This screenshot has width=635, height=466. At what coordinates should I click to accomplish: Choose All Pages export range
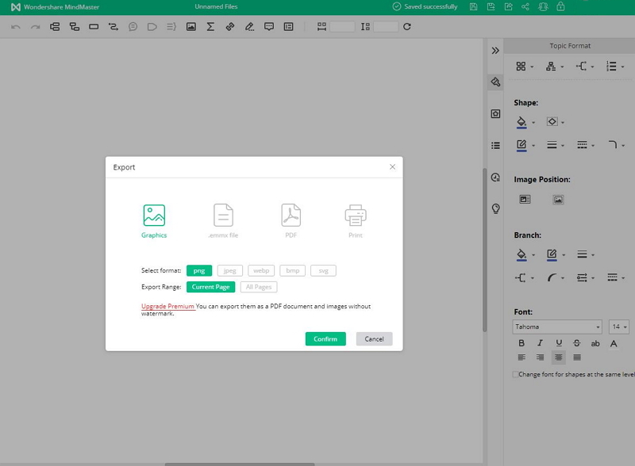(x=259, y=287)
